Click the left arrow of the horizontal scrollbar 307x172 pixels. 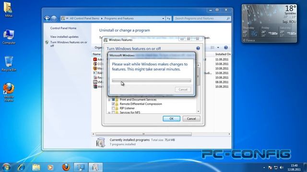[94, 134]
